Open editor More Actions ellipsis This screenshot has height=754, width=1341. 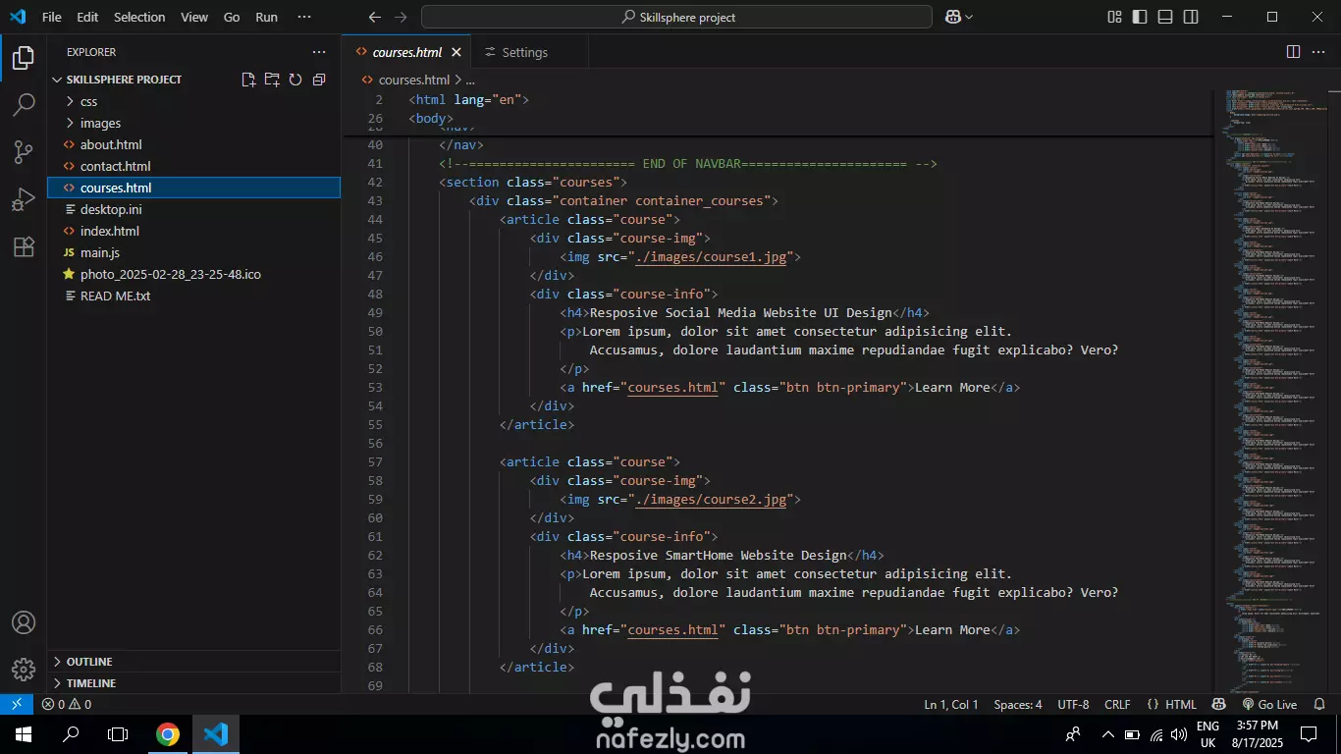pyautogui.click(x=1318, y=52)
